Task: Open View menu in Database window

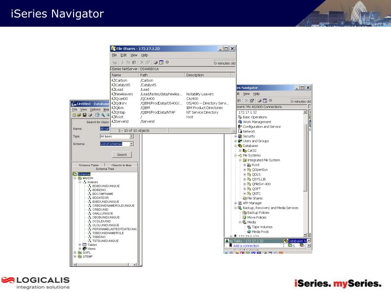Action: click(x=84, y=109)
